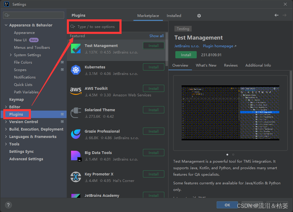Viewport: 293px width, 212px height.
Task: Open the What's New tab
Action: click(x=206, y=65)
